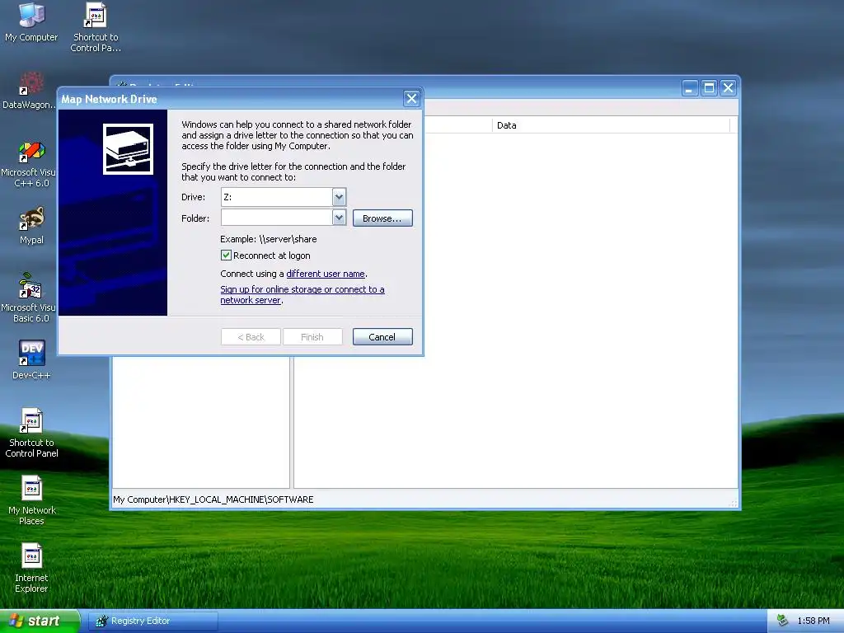Click into the Folder input field
Viewport: 844px width, 633px height.
pos(277,218)
